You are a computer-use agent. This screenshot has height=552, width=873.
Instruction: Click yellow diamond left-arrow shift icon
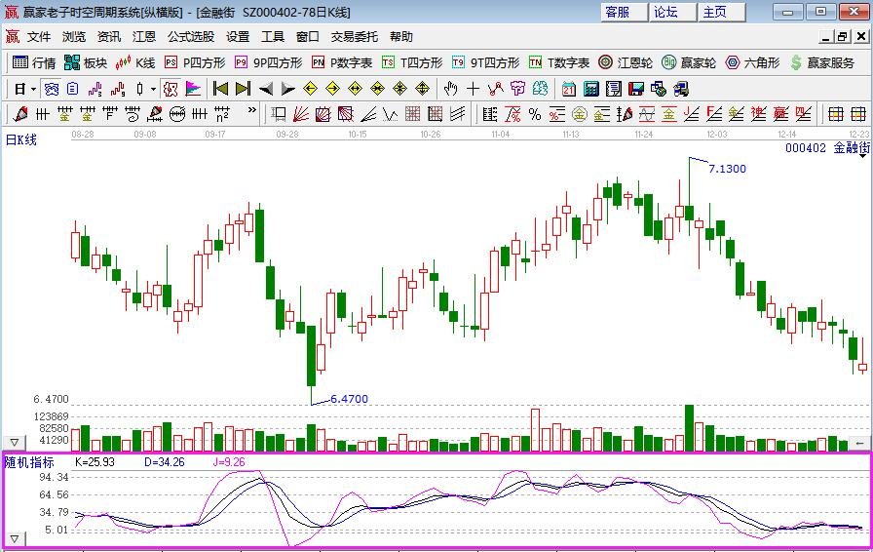pos(310,89)
